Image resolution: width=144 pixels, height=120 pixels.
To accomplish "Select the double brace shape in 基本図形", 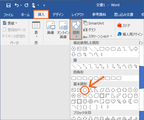I will 85,107.
